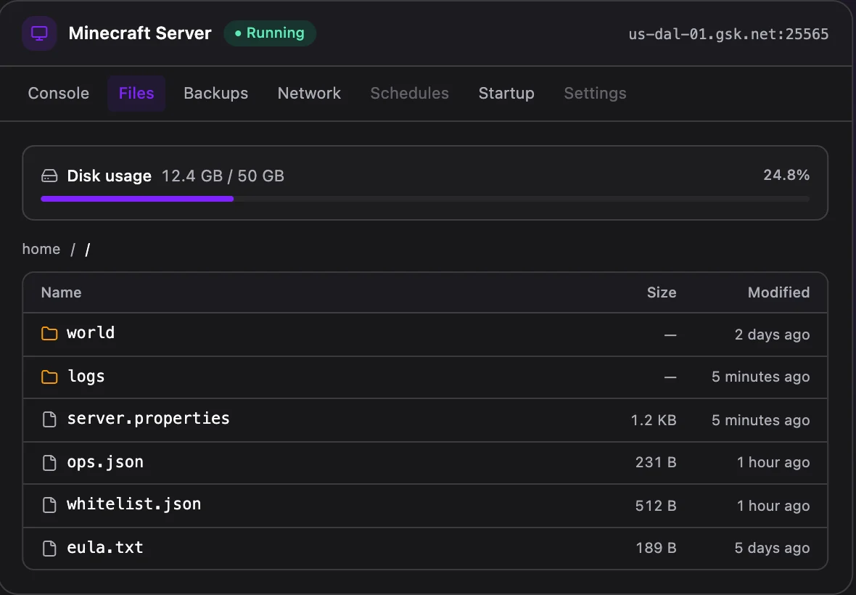Open the Settings tab
Screen dimensions: 856x595
pyautogui.click(x=595, y=94)
